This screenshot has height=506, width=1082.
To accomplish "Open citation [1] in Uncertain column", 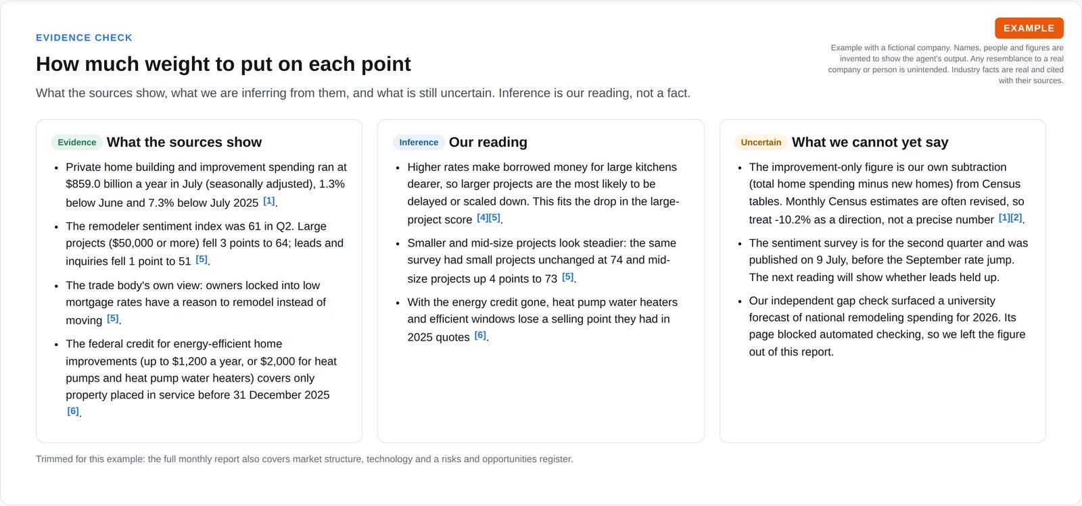I will coord(1004,218).
